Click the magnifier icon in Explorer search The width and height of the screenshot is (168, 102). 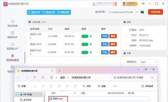click(152, 77)
